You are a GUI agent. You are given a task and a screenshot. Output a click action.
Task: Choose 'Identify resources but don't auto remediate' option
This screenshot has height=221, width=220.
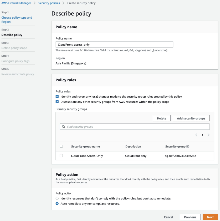click(57, 198)
